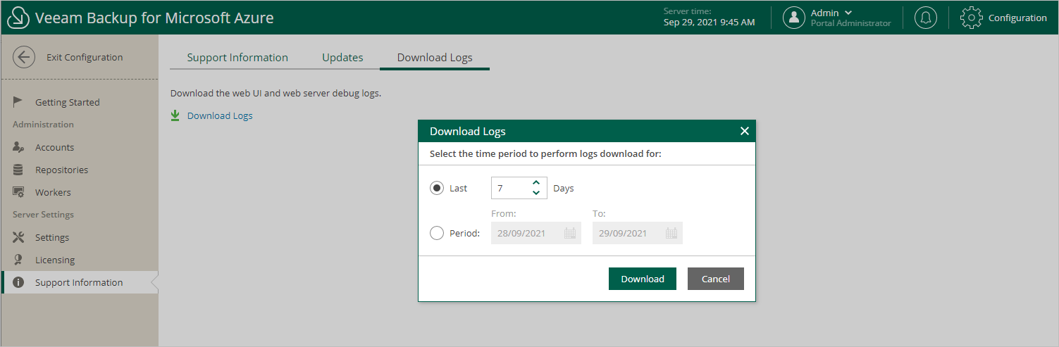Decrease the days value with down arrow

[x=536, y=193]
